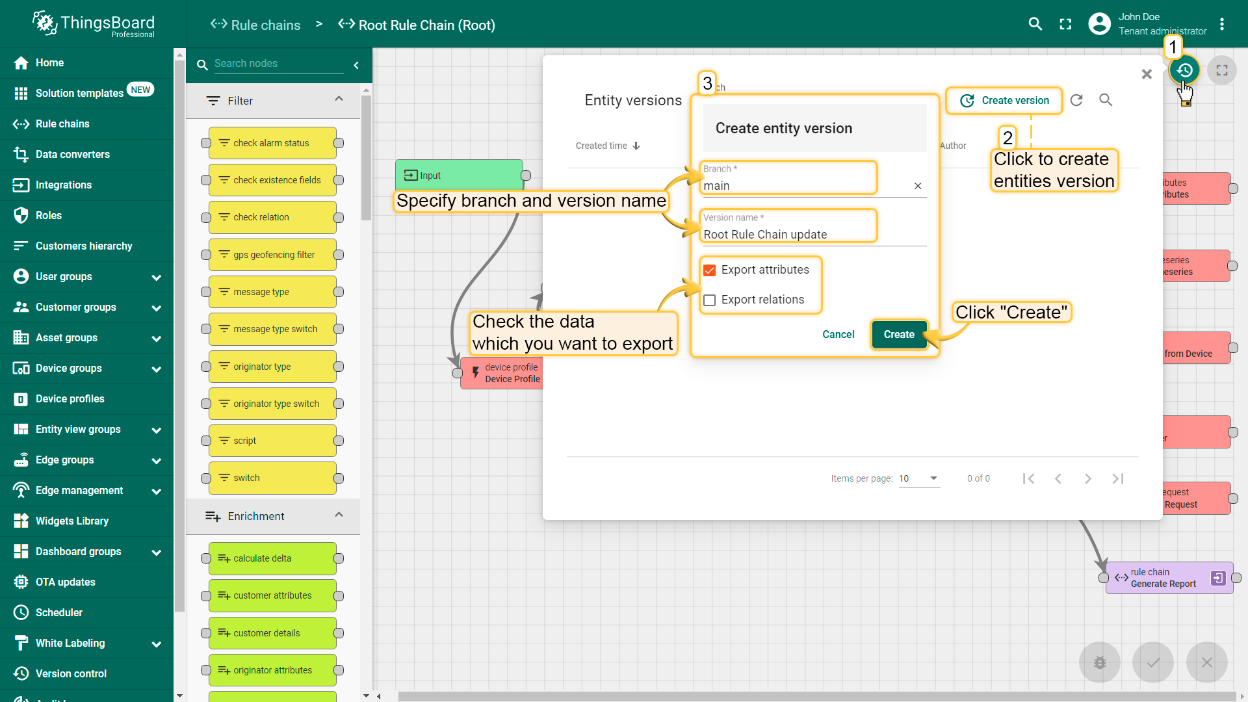The height and width of the screenshot is (702, 1248).
Task: Expand the Customer groups menu
Action: 157,307
